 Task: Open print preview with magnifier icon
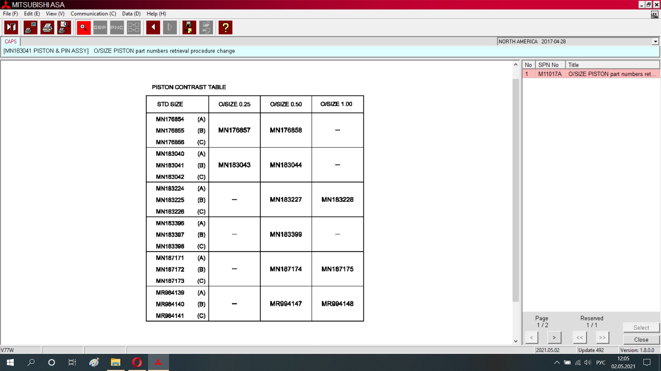point(64,27)
